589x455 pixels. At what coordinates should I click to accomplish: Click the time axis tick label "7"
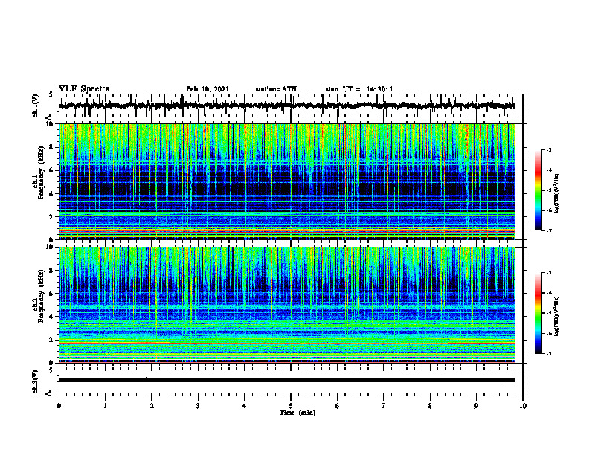tap(384, 406)
